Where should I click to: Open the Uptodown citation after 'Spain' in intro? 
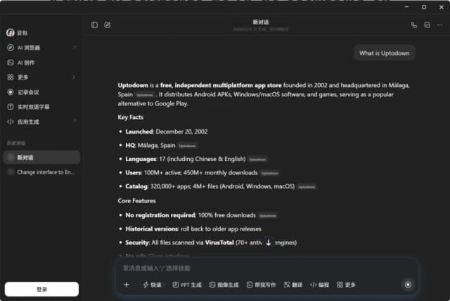[x=145, y=95]
